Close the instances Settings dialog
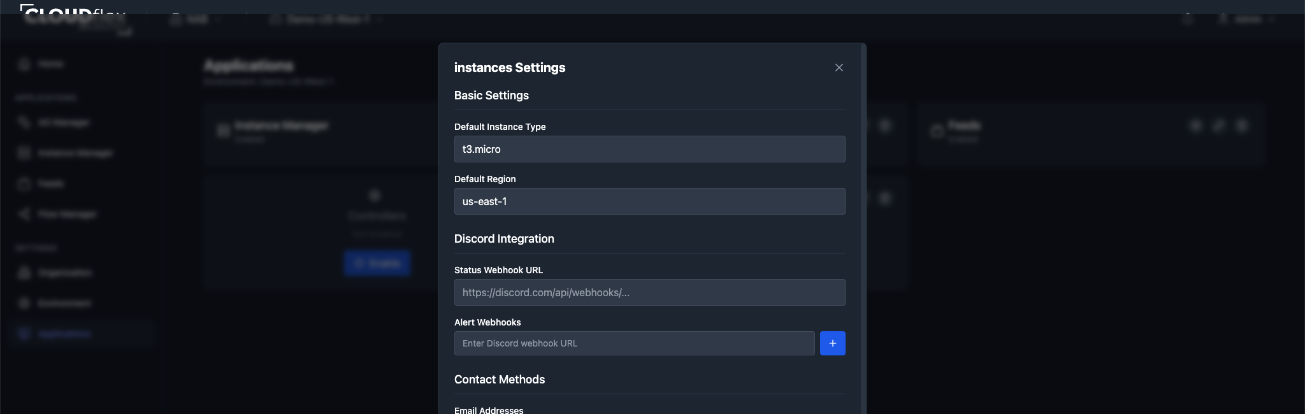Viewport: 1305px width, 414px height. tap(839, 68)
